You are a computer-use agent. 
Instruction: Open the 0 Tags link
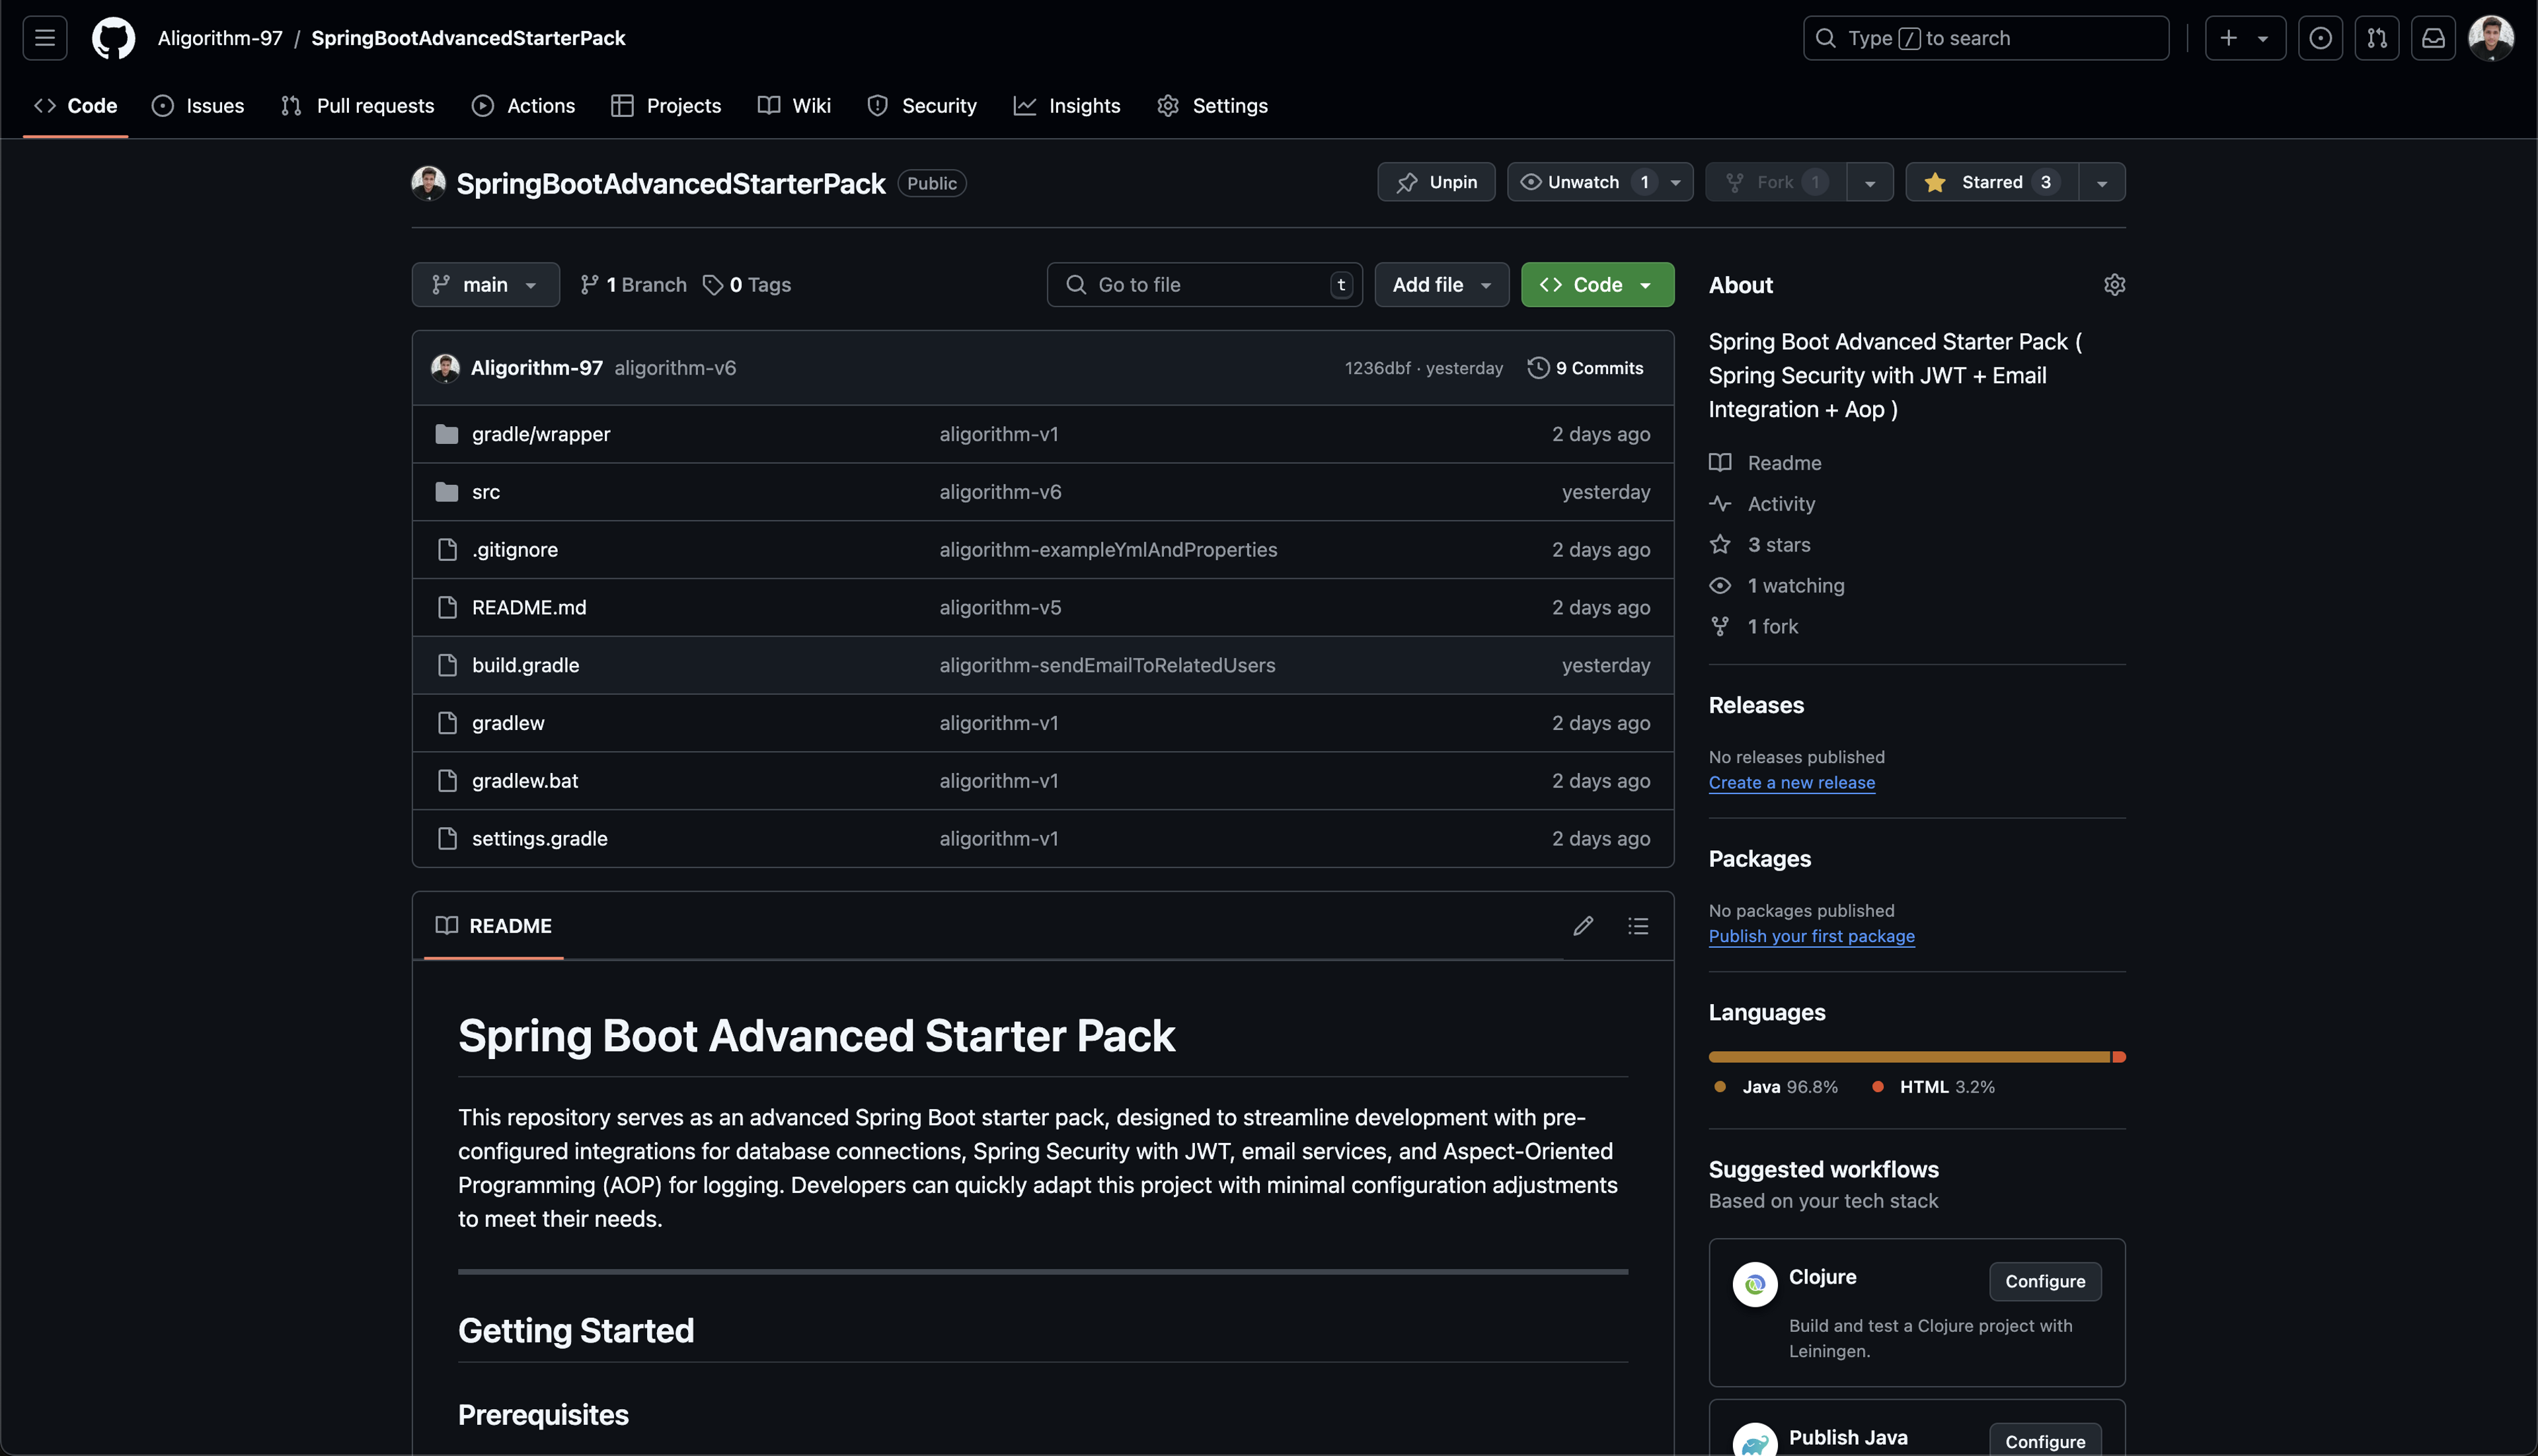click(x=746, y=285)
